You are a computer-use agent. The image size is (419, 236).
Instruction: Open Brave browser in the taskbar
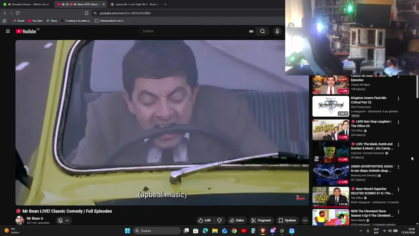[263, 231]
